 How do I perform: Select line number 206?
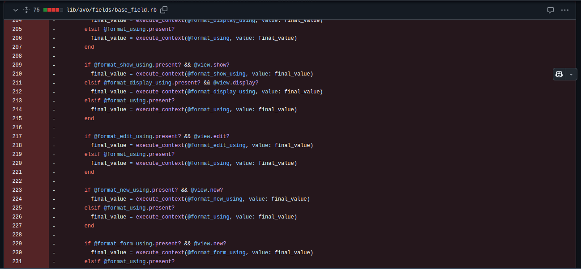tap(17, 38)
